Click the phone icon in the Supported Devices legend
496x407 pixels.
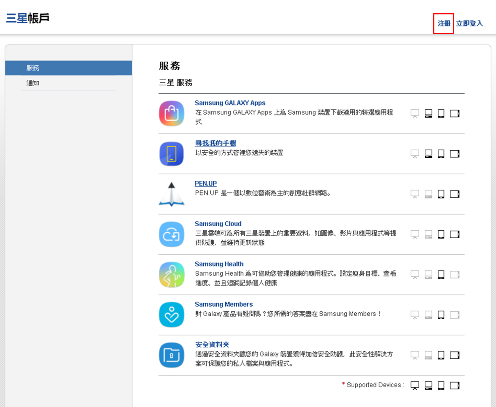pyautogui.click(x=441, y=385)
